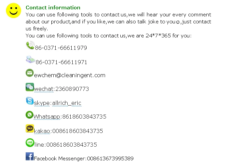The width and height of the screenshot is (242, 167).
Task: Click the Facebook icon
Action: coord(30,156)
